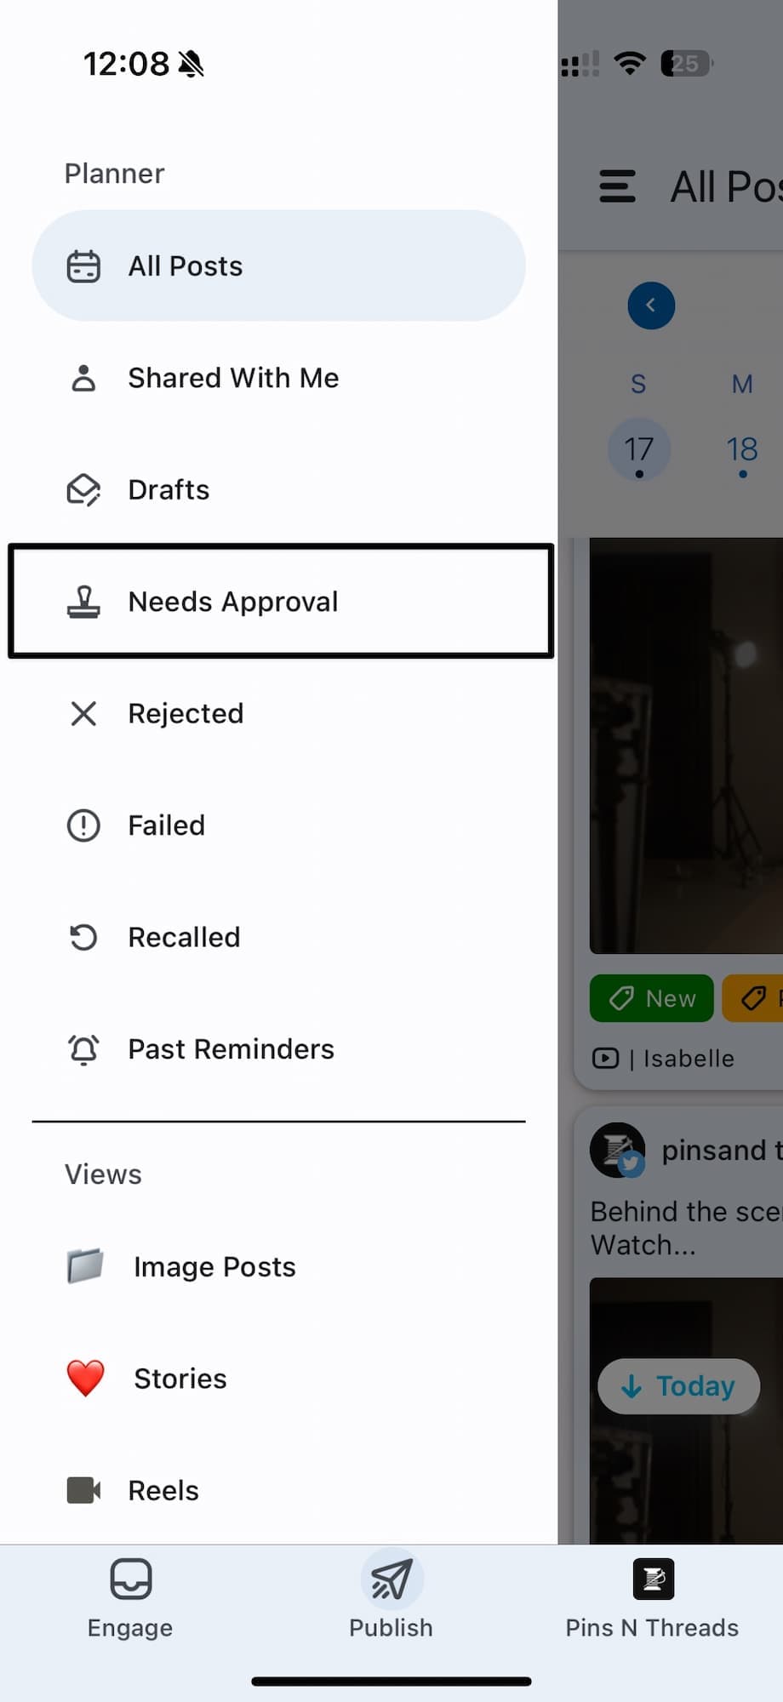The width and height of the screenshot is (783, 1702).
Task: Select day 18 in calendar
Action: [x=742, y=449]
